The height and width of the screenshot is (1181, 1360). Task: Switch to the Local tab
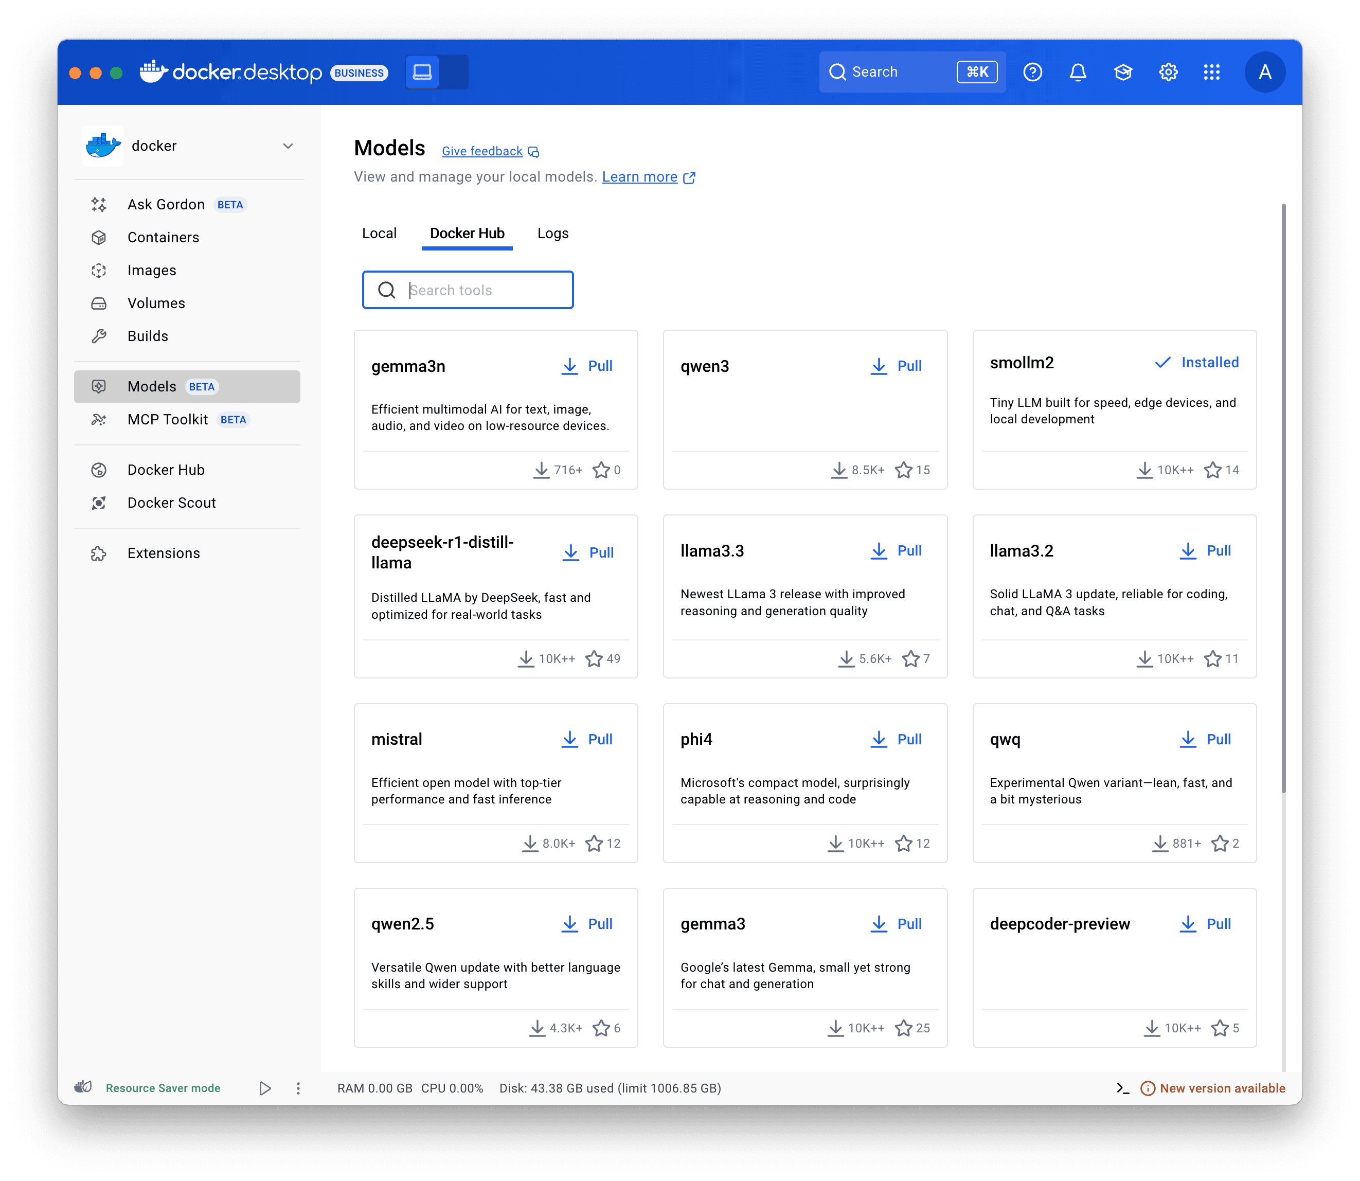tap(379, 234)
